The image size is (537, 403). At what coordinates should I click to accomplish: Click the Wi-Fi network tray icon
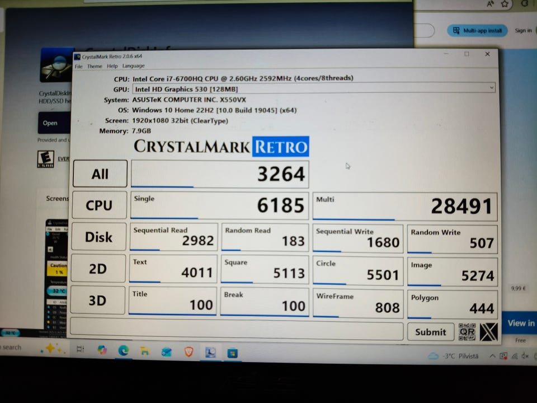click(x=515, y=356)
